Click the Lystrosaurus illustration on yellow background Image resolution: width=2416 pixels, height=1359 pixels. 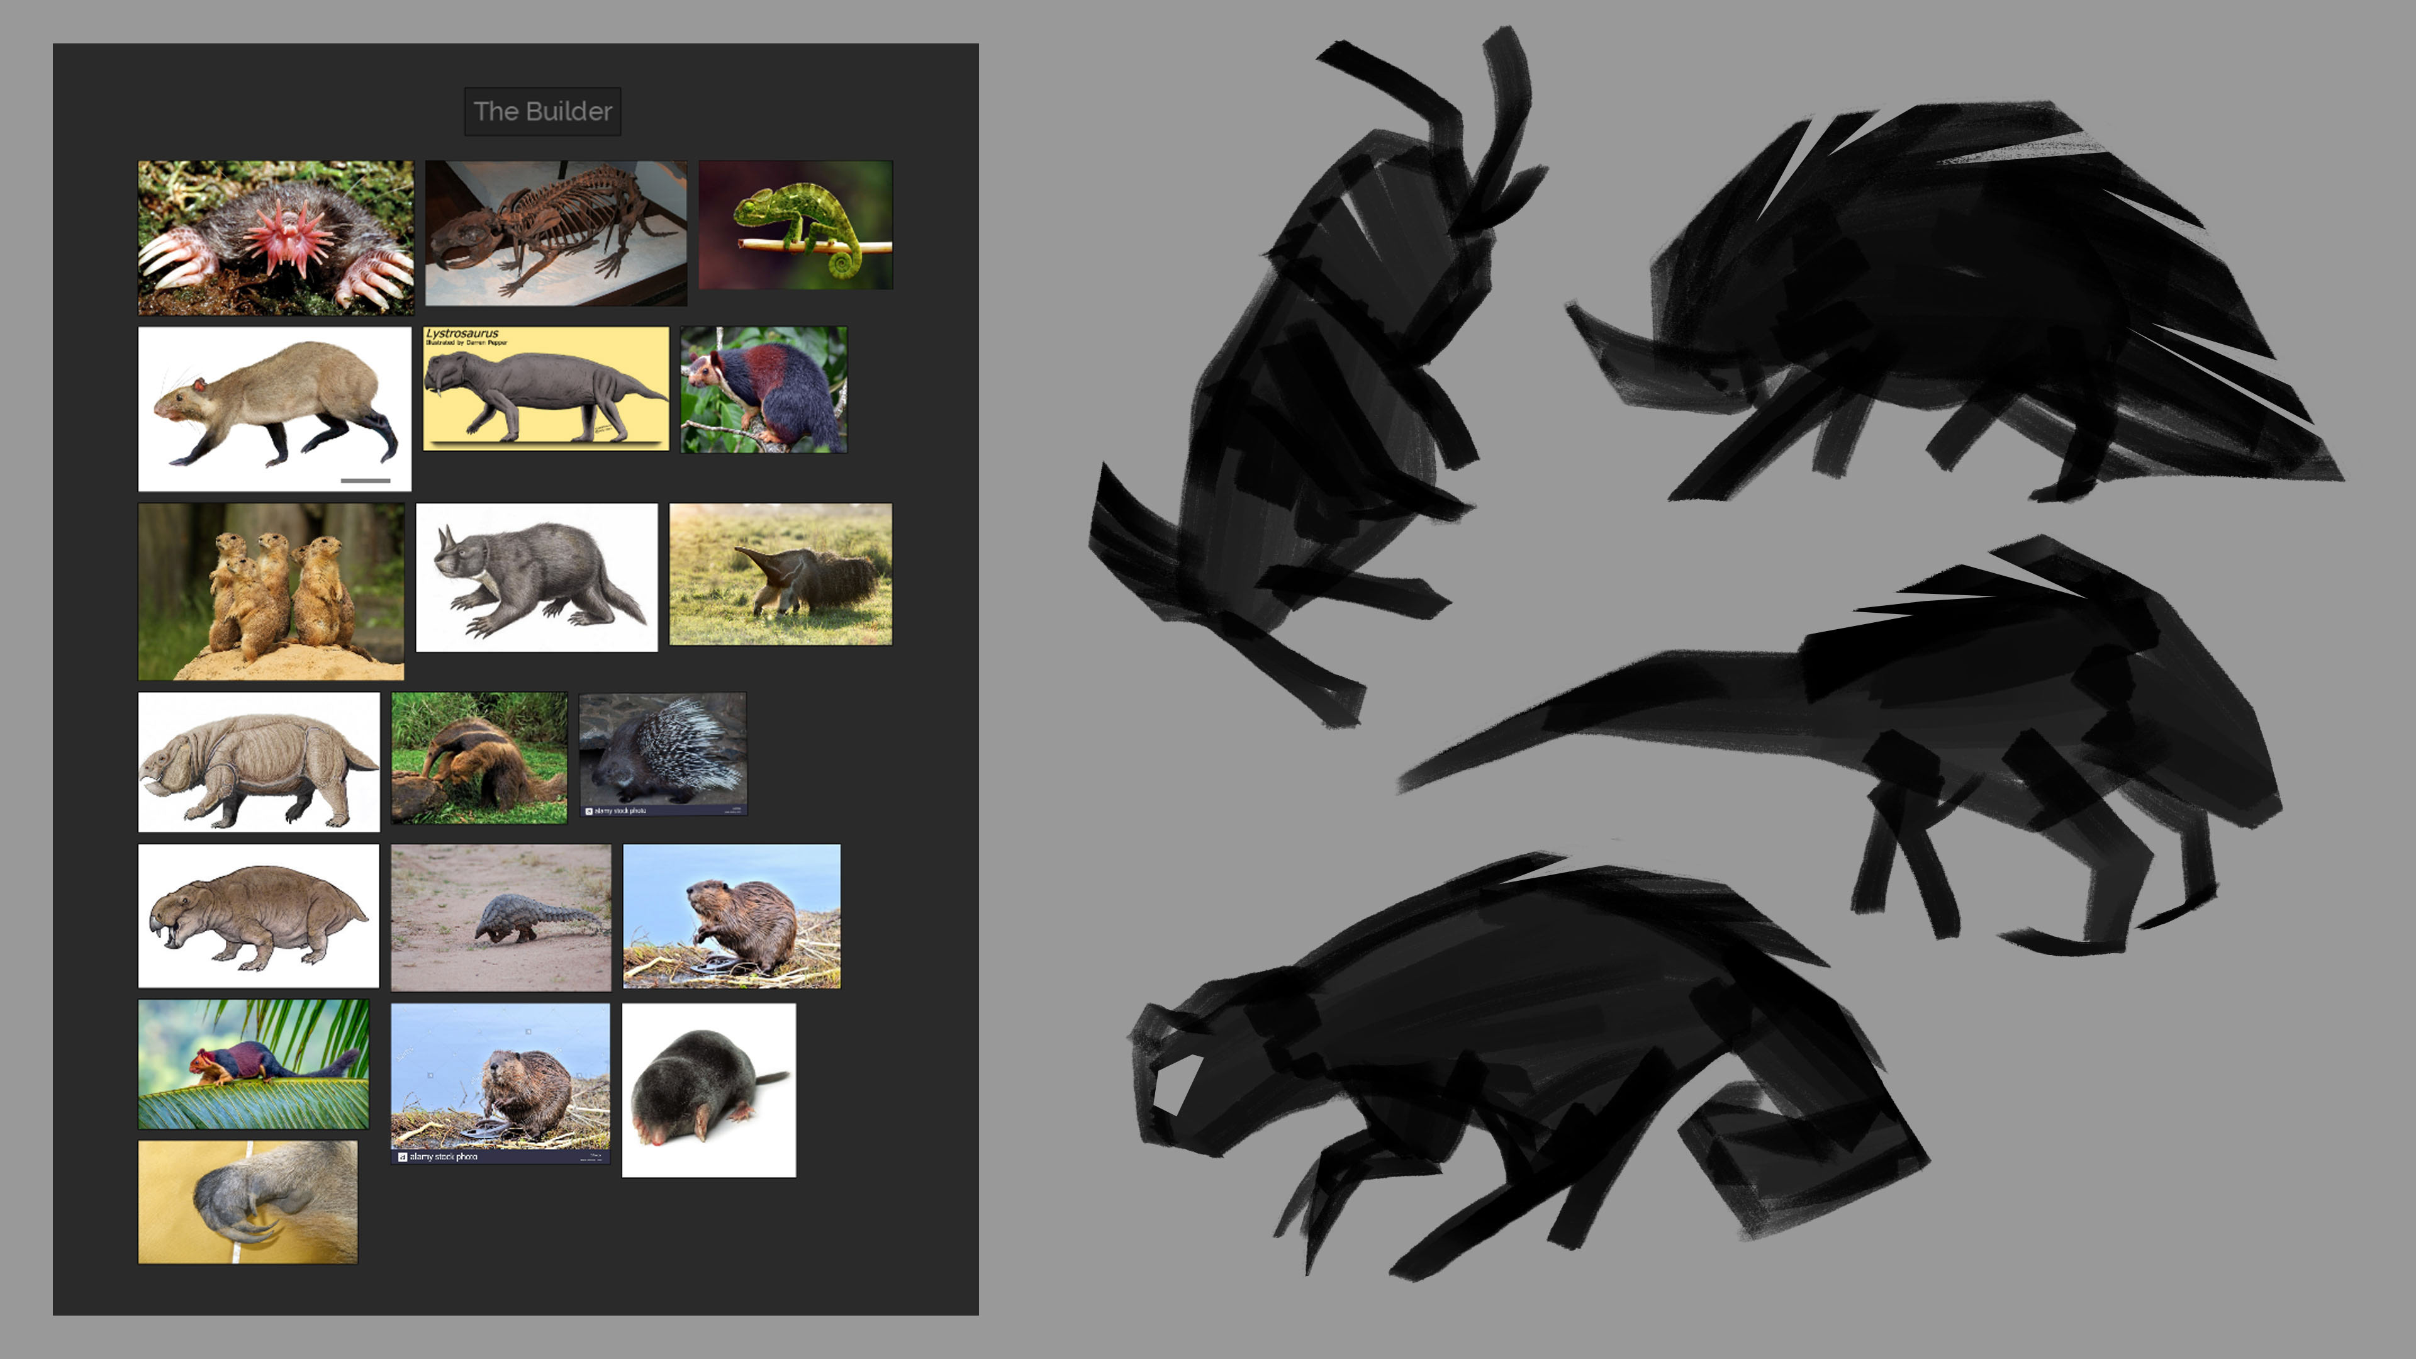[x=546, y=388]
